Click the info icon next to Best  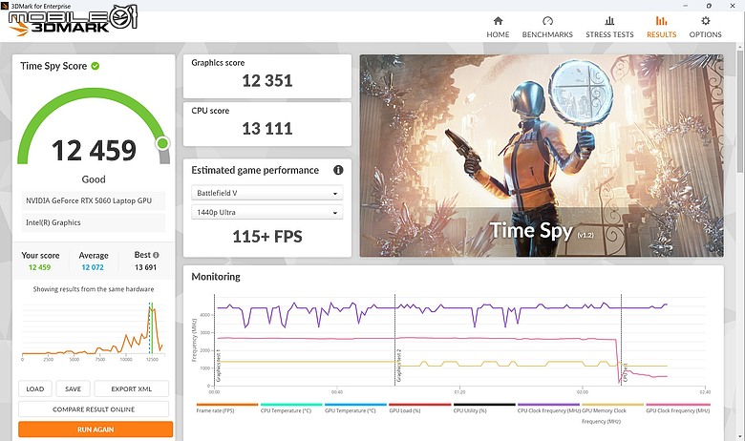pos(156,255)
